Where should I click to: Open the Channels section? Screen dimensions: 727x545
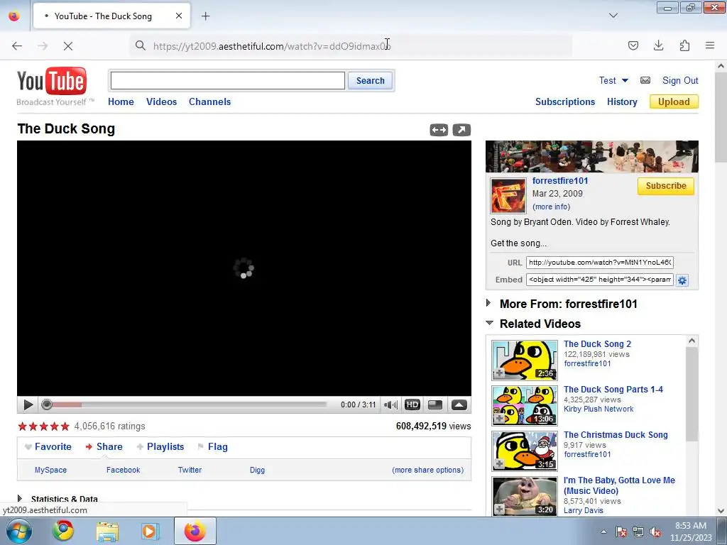tap(209, 102)
